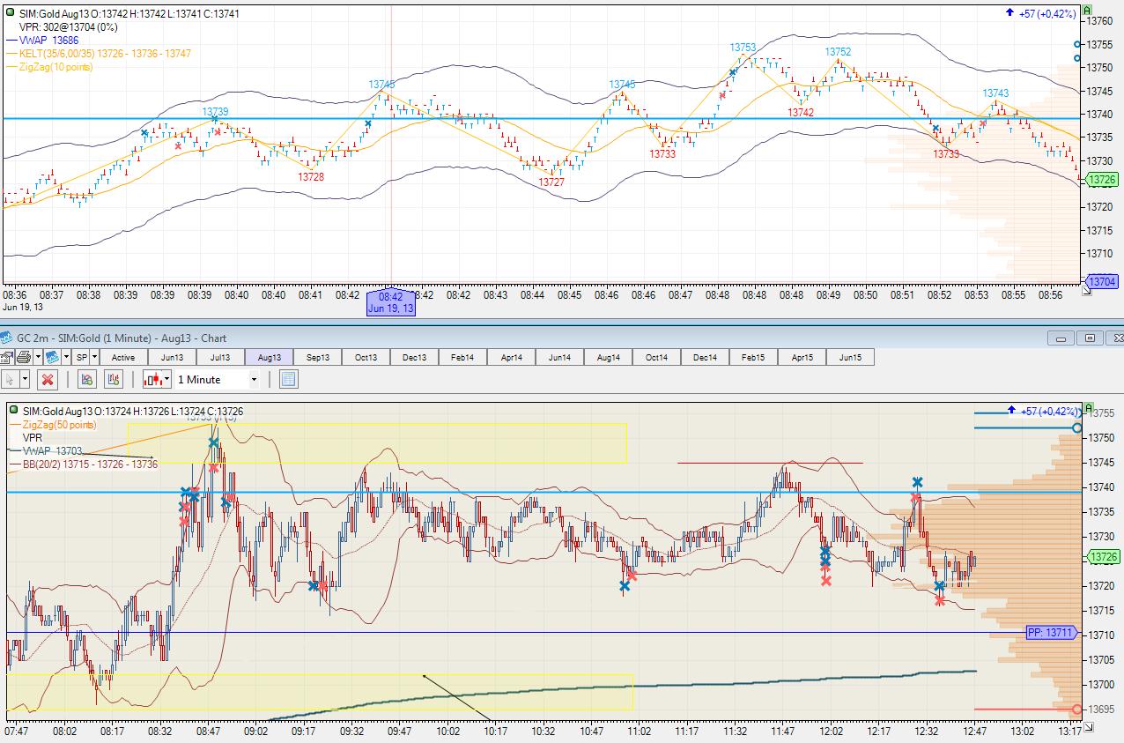
Task: Open the Dec14 contract tab
Action: click(x=705, y=357)
